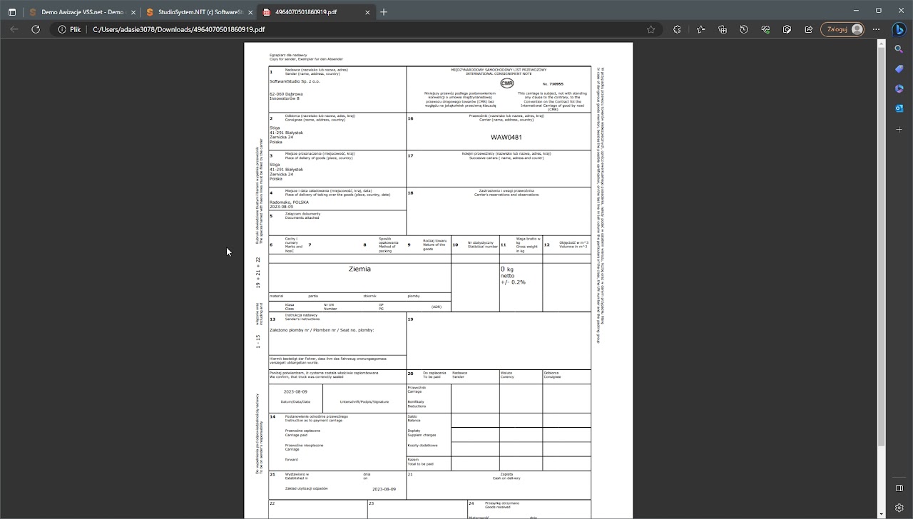
Task: Open the Bing Copilot sidebar icon
Action: point(899,29)
